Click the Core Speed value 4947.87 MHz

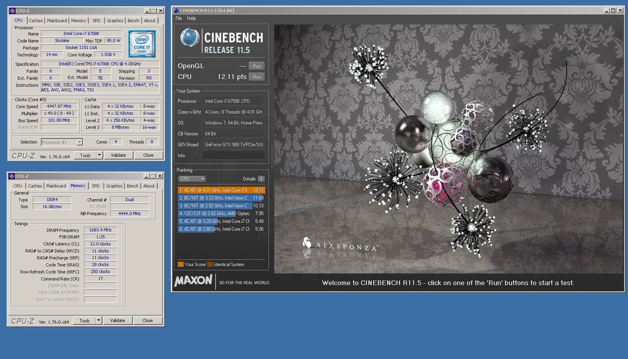click(x=59, y=106)
